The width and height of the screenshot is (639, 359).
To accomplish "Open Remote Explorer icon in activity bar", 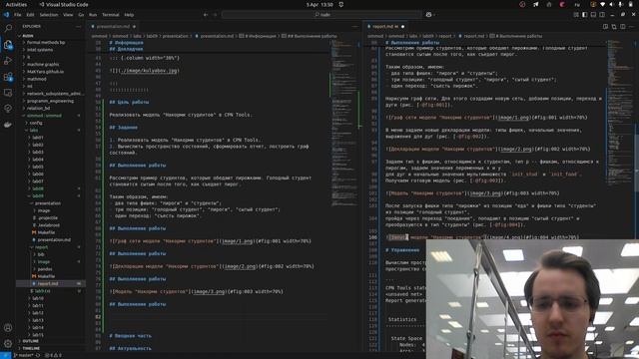I will (x=8, y=93).
